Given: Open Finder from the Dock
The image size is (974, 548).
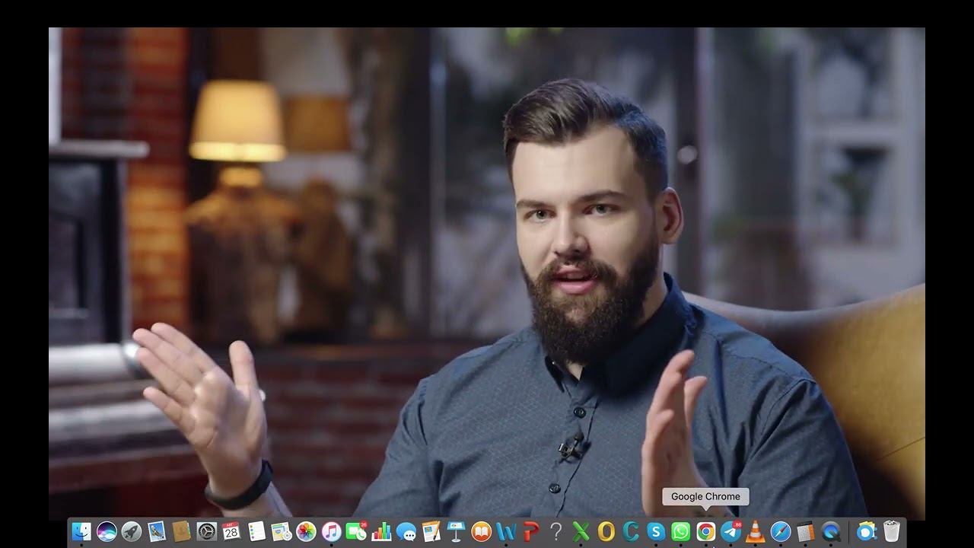Looking at the screenshot, I should click(x=81, y=531).
